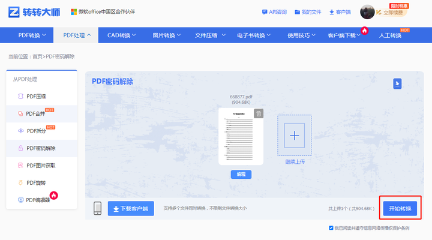432x240 pixels.
Task: Click the HOT badge on 人工转换
Action: click(405, 30)
